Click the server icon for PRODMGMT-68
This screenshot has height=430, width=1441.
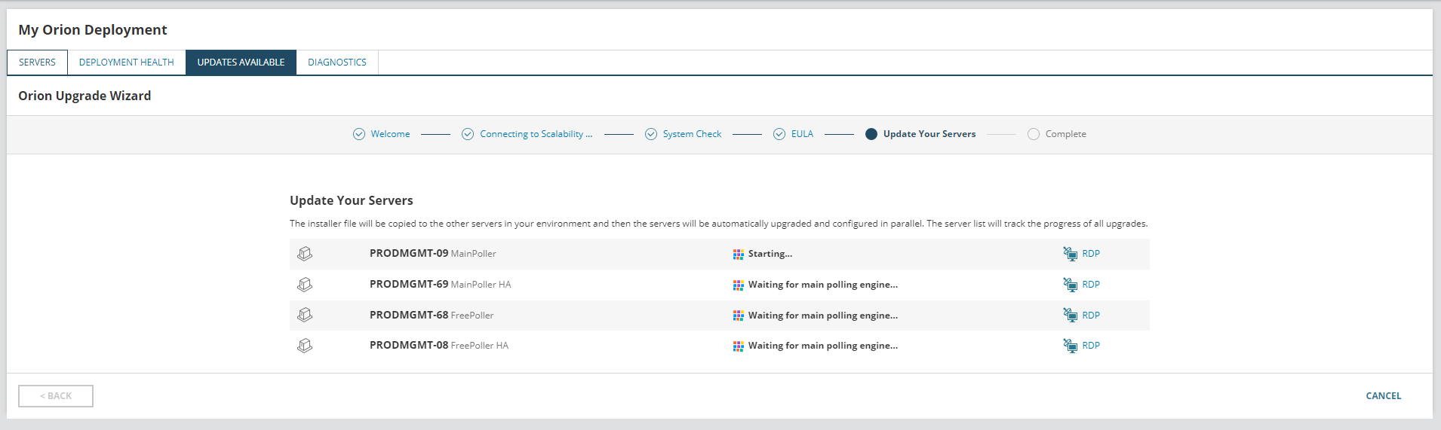tap(305, 315)
